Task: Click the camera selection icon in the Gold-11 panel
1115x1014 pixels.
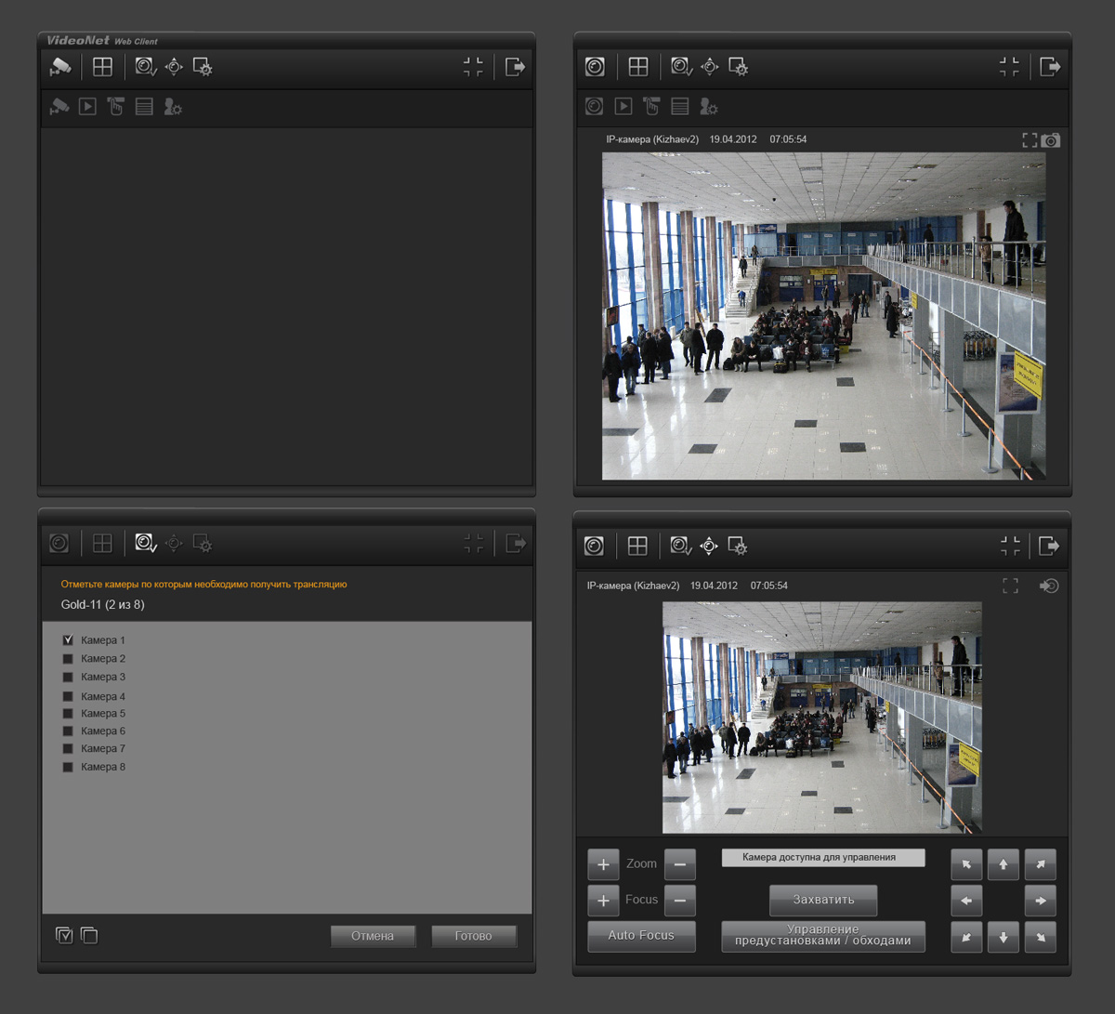Action: (146, 543)
